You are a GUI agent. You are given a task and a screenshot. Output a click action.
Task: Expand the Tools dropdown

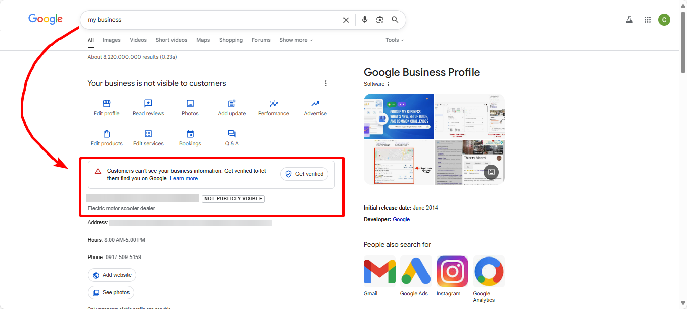point(395,40)
